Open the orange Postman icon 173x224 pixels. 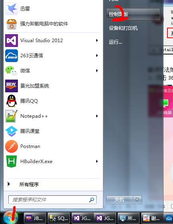[x=12, y=146]
